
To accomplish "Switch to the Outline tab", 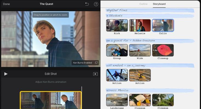I will [x=143, y=4].
